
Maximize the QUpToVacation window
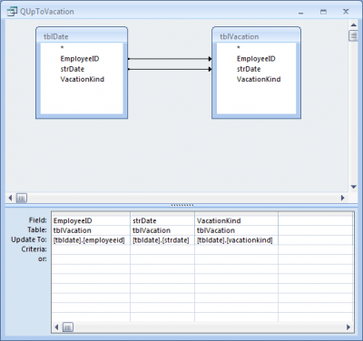point(323,12)
